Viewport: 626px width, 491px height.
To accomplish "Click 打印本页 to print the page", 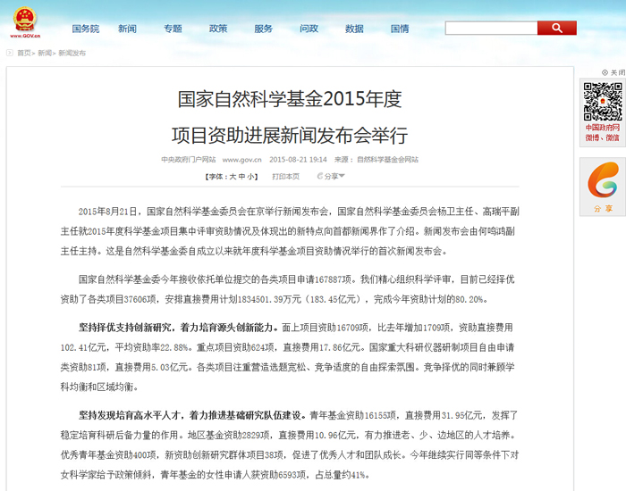I will click(x=285, y=177).
